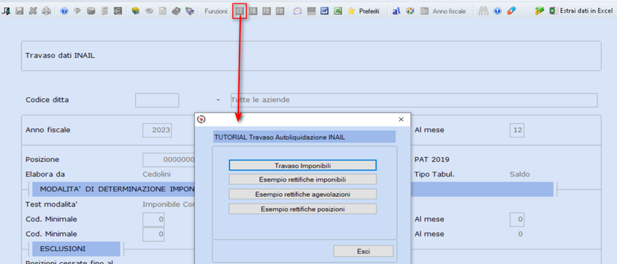The image size is (617, 264).
Task: Click the Al mese field showing 12
Action: click(x=518, y=130)
